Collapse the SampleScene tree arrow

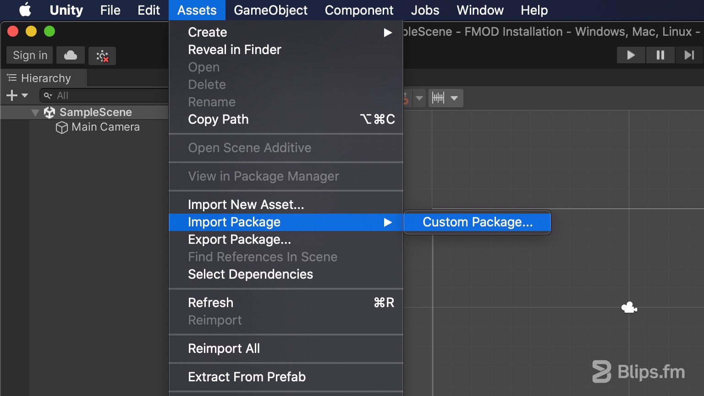click(x=35, y=112)
